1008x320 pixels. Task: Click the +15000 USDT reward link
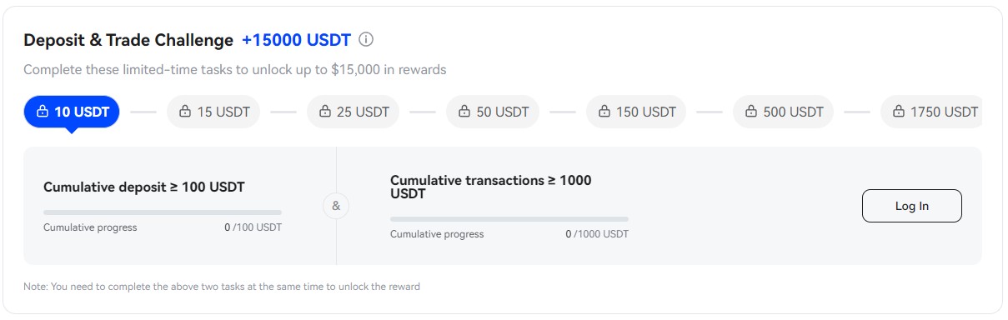point(296,40)
